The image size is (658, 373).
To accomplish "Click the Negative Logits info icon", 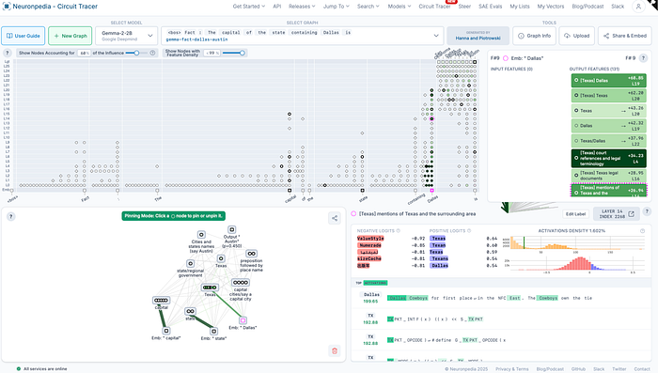I will tap(399, 231).
